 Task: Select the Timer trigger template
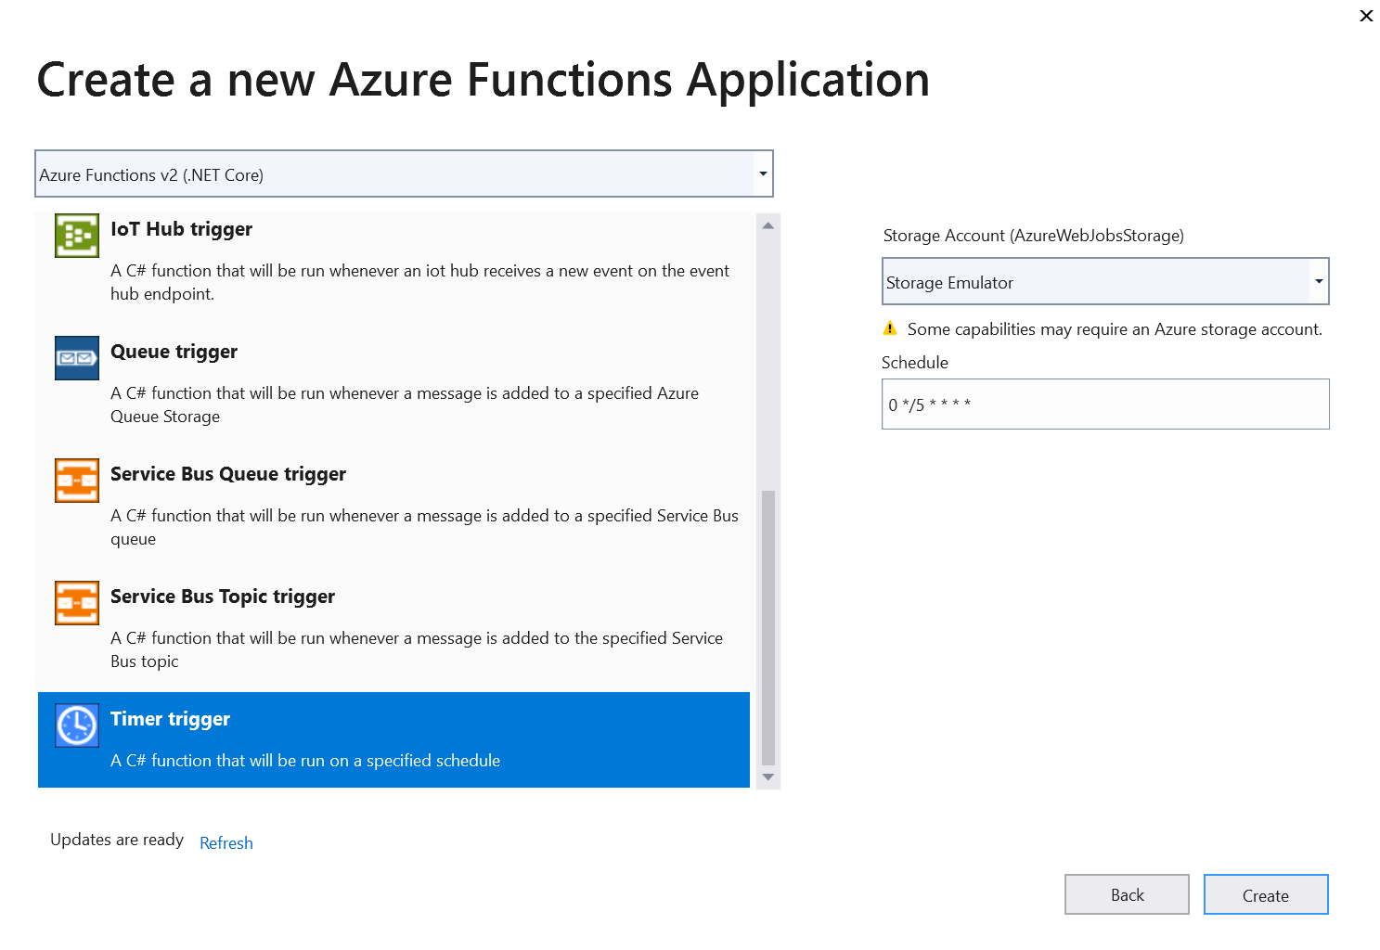point(393,739)
